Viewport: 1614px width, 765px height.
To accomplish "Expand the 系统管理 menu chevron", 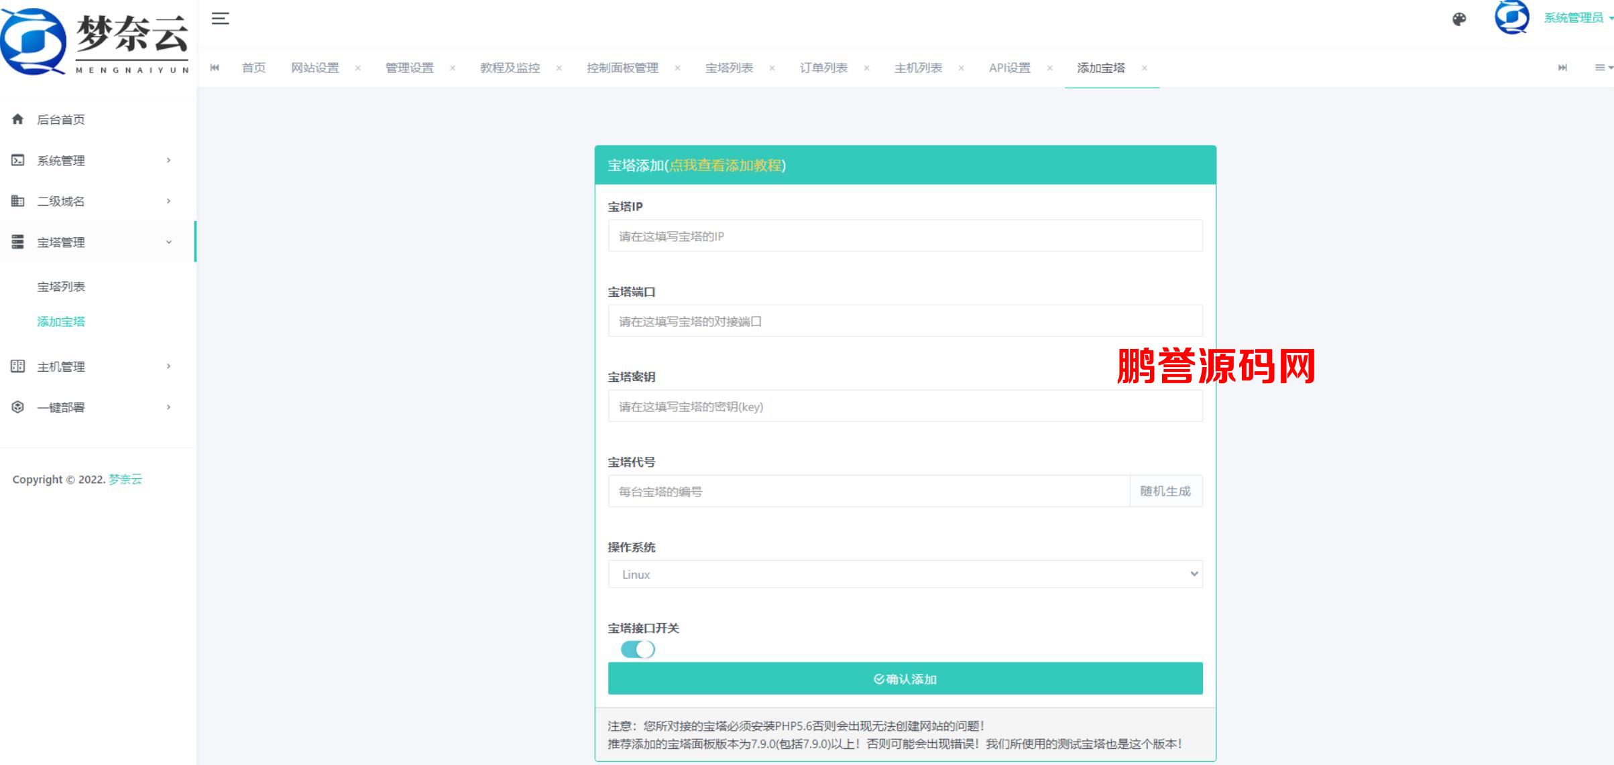I will (168, 160).
